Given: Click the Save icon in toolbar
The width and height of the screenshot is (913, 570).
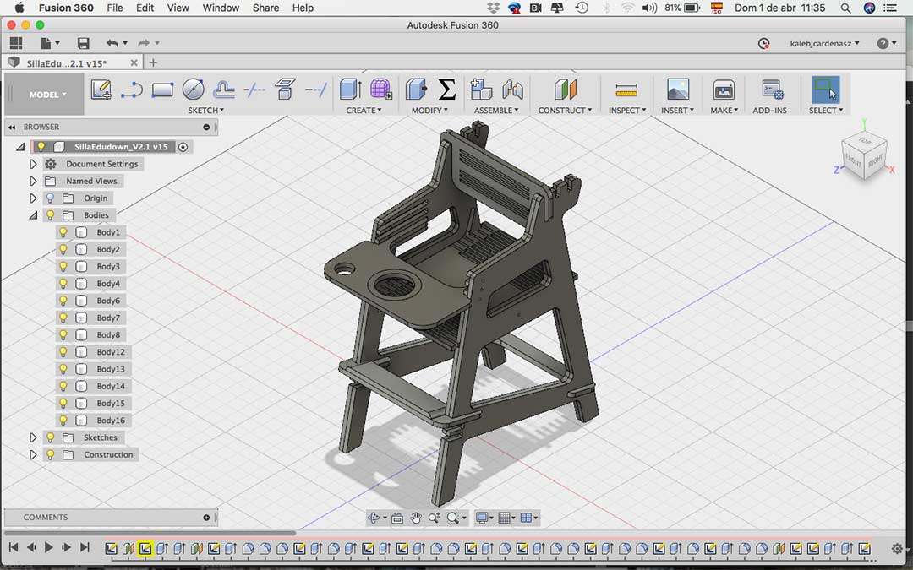Looking at the screenshot, I should 83,43.
